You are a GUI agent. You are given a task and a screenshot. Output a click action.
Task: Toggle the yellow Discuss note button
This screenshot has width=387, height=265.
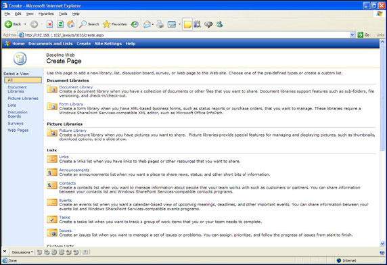point(187,24)
